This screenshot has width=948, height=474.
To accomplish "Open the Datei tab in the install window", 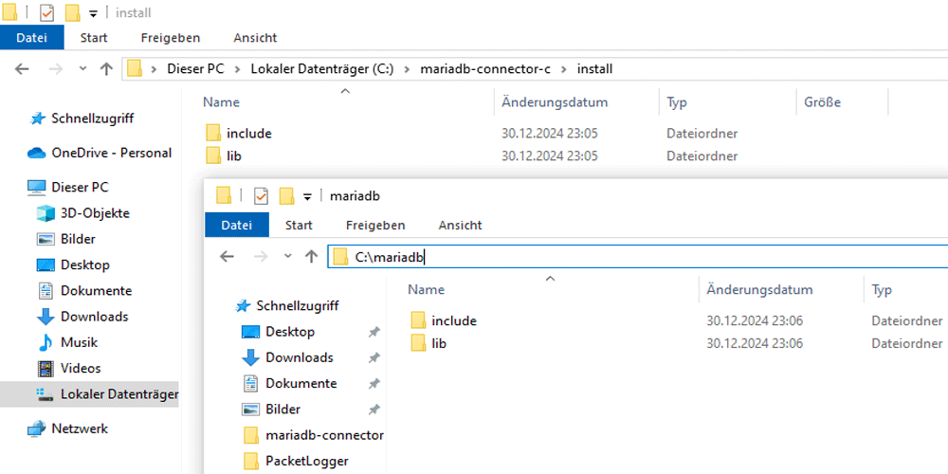I will click(31, 38).
